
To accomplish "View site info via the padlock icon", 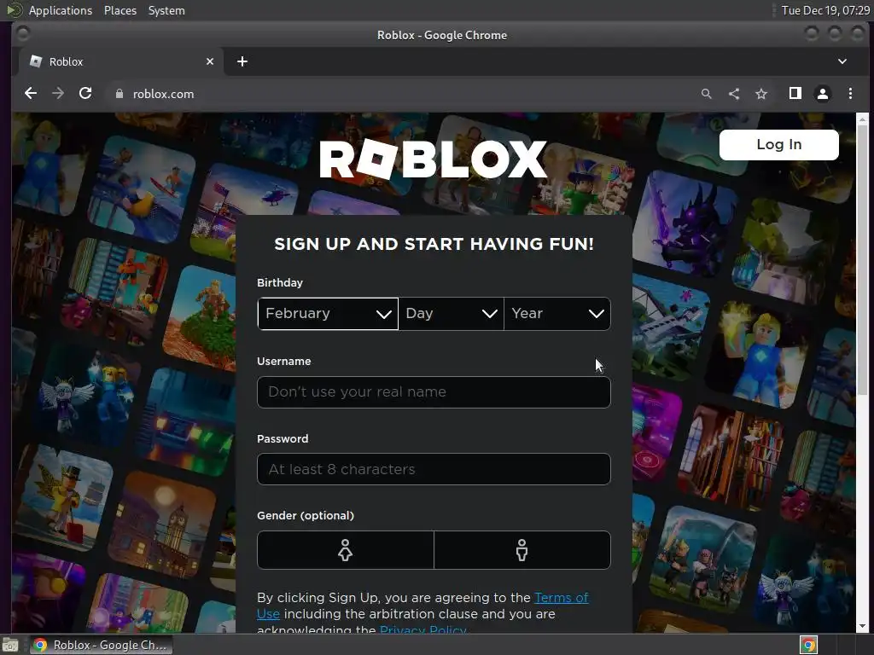I will (119, 94).
